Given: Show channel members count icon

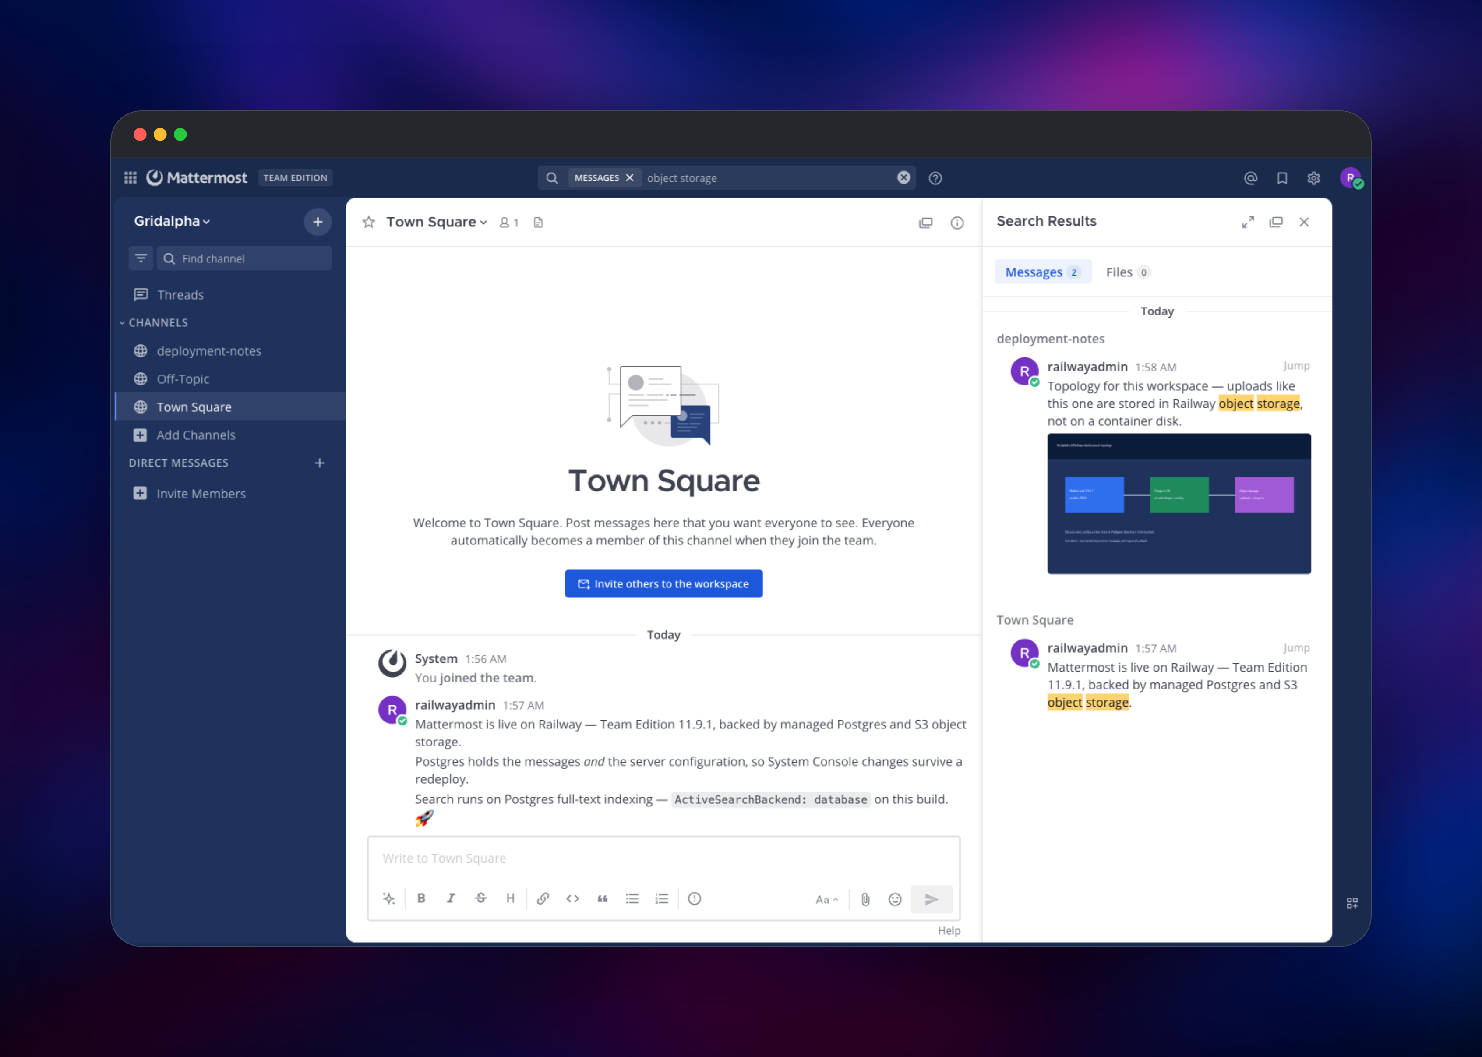Looking at the screenshot, I should [x=509, y=223].
